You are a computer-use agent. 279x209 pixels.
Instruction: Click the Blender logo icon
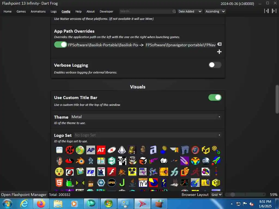click(x=80, y=161)
